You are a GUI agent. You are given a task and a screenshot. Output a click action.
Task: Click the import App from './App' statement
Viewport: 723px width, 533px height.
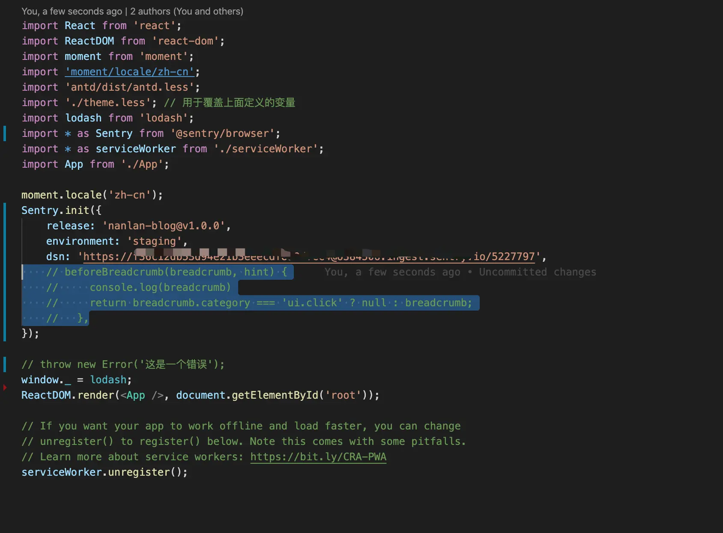coord(95,164)
